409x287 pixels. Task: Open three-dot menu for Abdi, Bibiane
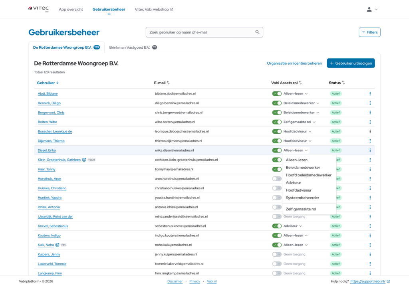point(370,94)
